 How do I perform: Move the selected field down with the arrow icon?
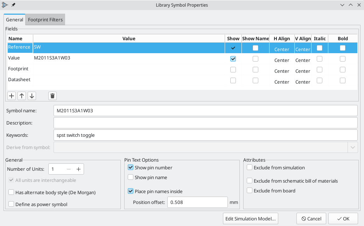coord(31,96)
